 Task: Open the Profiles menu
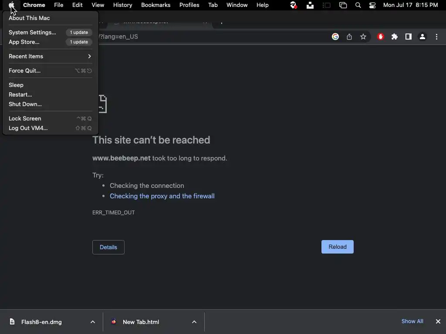189,5
